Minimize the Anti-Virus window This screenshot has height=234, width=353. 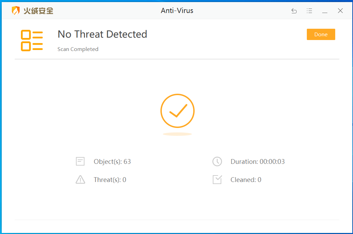coord(325,11)
